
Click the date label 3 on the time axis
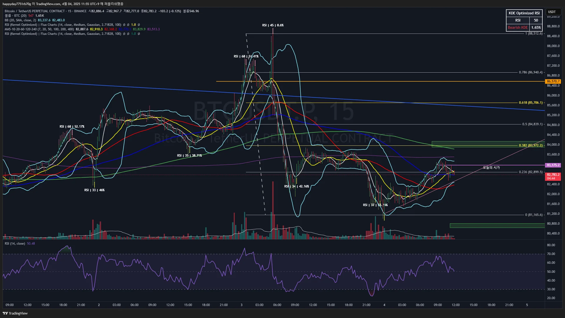(x=241, y=305)
